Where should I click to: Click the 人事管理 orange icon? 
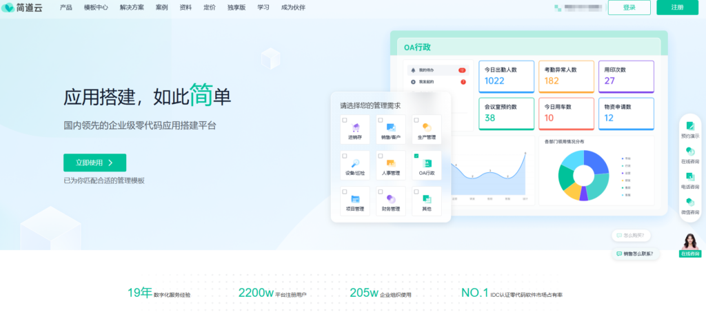(x=391, y=163)
